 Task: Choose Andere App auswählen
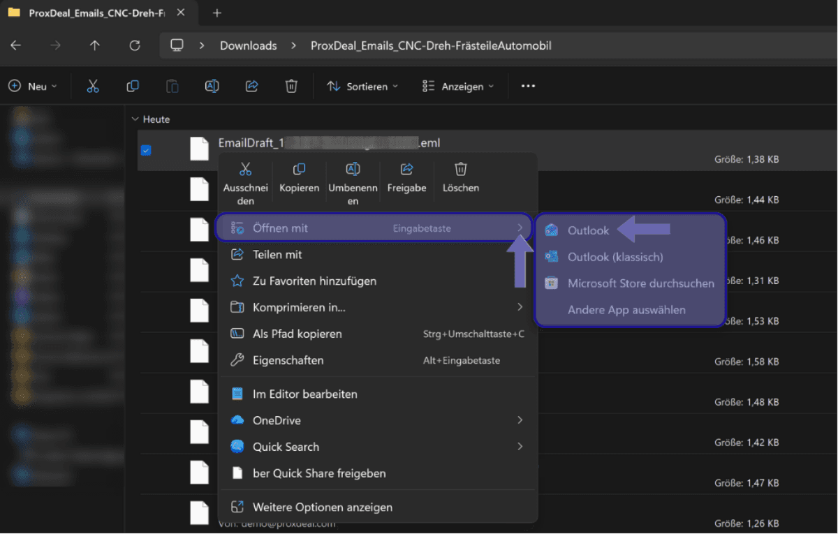coord(631,310)
